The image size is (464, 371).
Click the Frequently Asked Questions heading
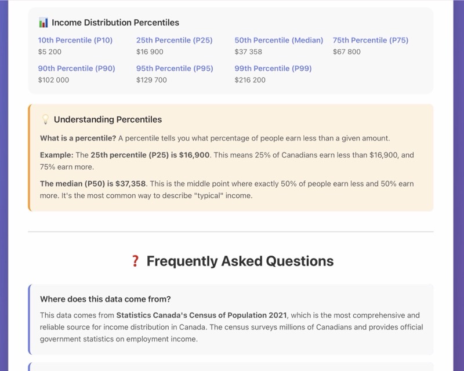point(240,261)
